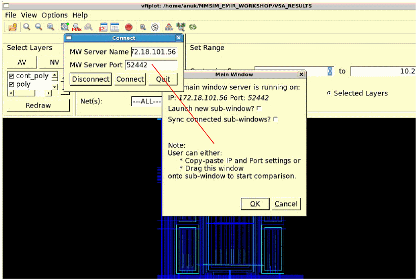Click the first magnifier zoom icon
The image size is (416, 279).
[x=27, y=27]
